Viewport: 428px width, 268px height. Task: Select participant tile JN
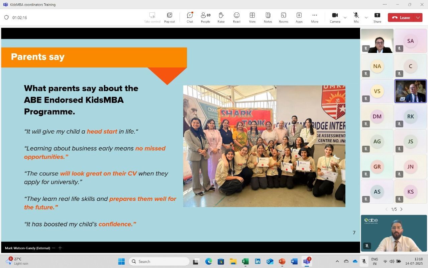click(x=410, y=166)
